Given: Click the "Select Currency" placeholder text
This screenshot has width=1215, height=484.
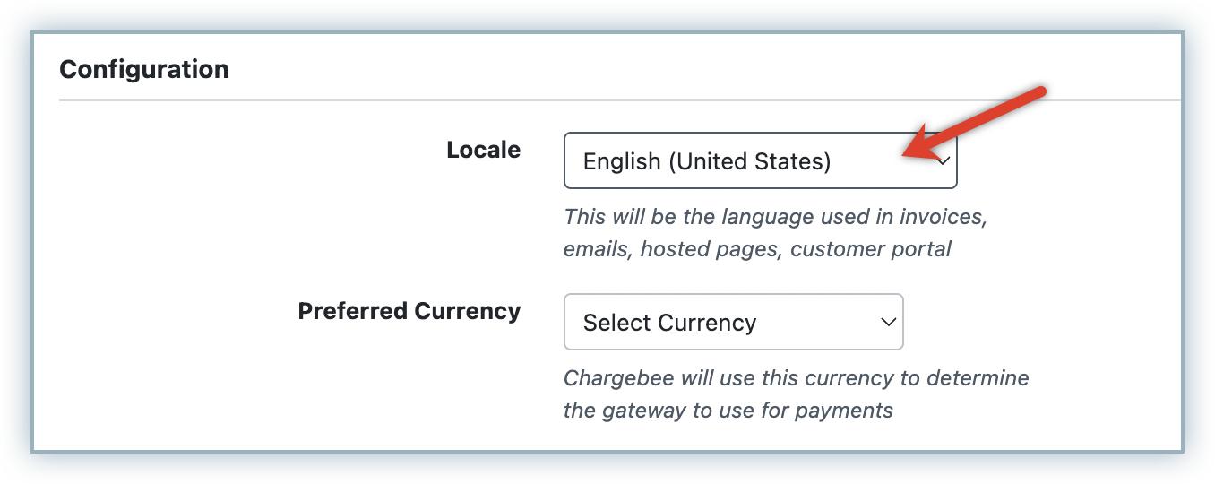Looking at the screenshot, I should 669,323.
